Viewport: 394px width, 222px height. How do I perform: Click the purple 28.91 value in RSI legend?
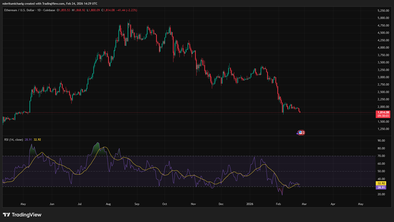tap(28, 139)
